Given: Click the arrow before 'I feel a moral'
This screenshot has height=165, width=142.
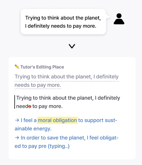Looking at the screenshot, I should pyautogui.click(x=17, y=120).
